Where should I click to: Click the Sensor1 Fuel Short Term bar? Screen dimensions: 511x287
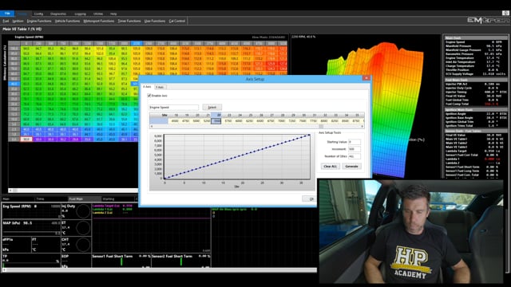point(121,261)
